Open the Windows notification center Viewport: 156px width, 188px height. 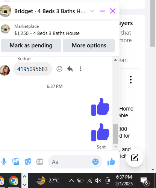click(x=144, y=181)
